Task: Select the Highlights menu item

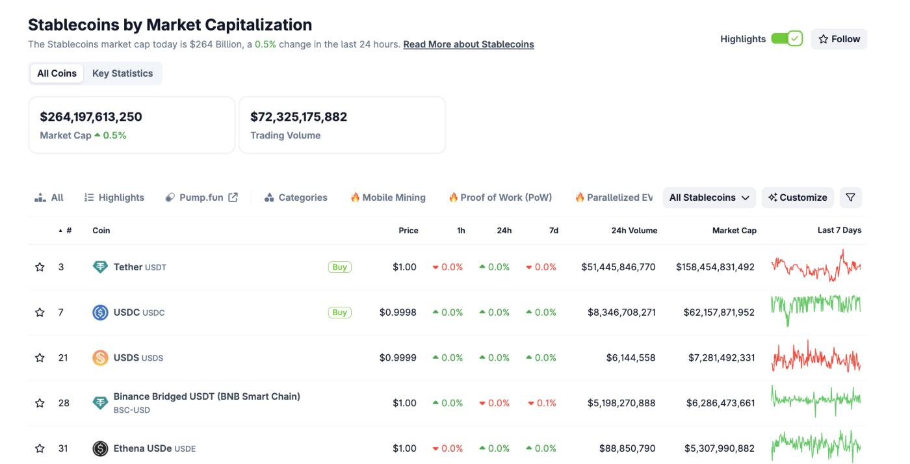Action: (114, 197)
